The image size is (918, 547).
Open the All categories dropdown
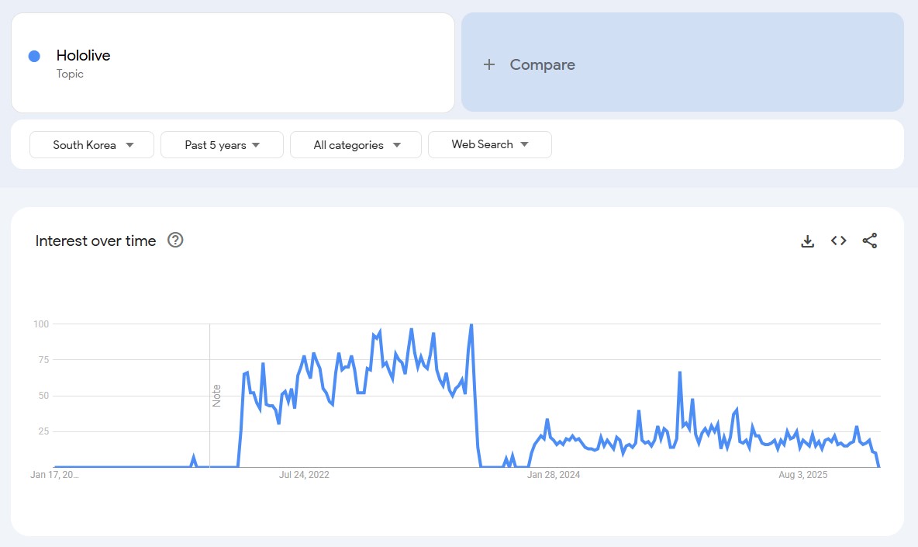(356, 144)
